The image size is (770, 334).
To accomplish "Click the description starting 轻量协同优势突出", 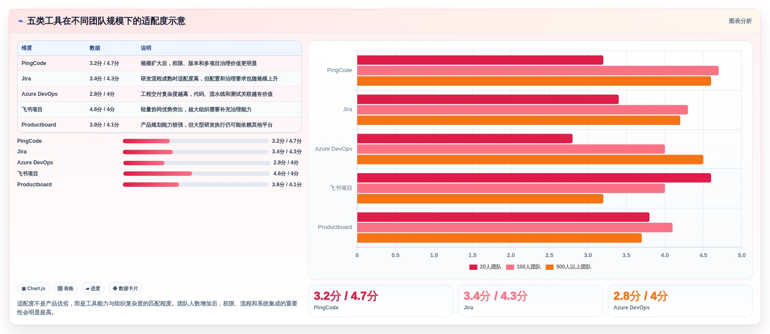I will tap(196, 109).
